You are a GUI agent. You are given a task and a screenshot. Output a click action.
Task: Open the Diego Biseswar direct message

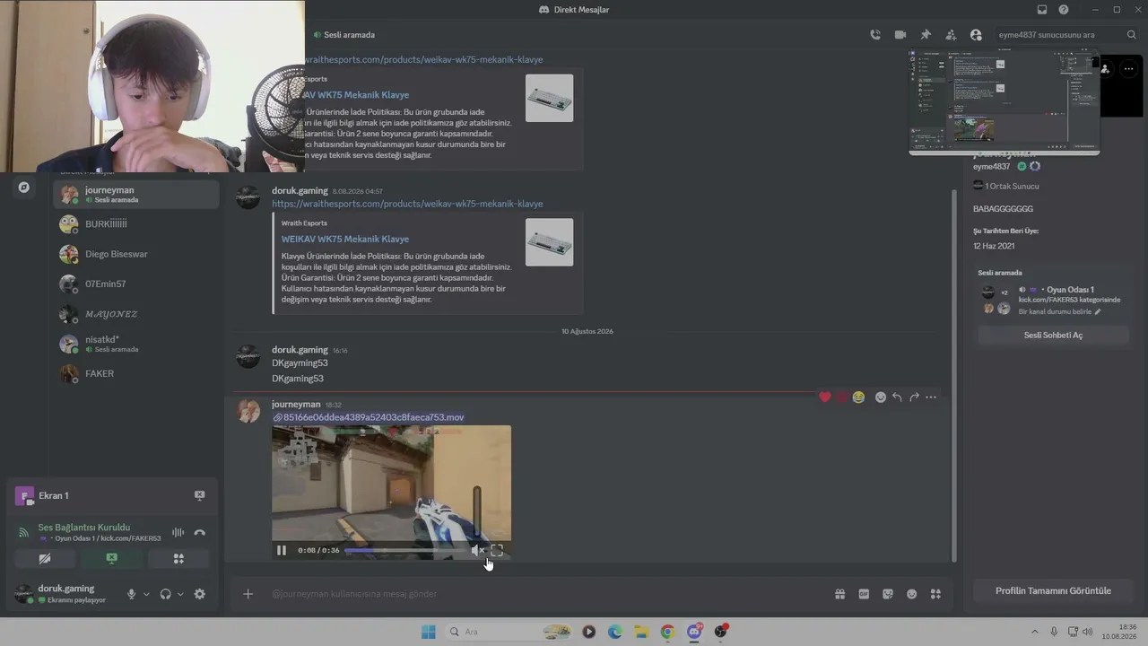pyautogui.click(x=136, y=254)
